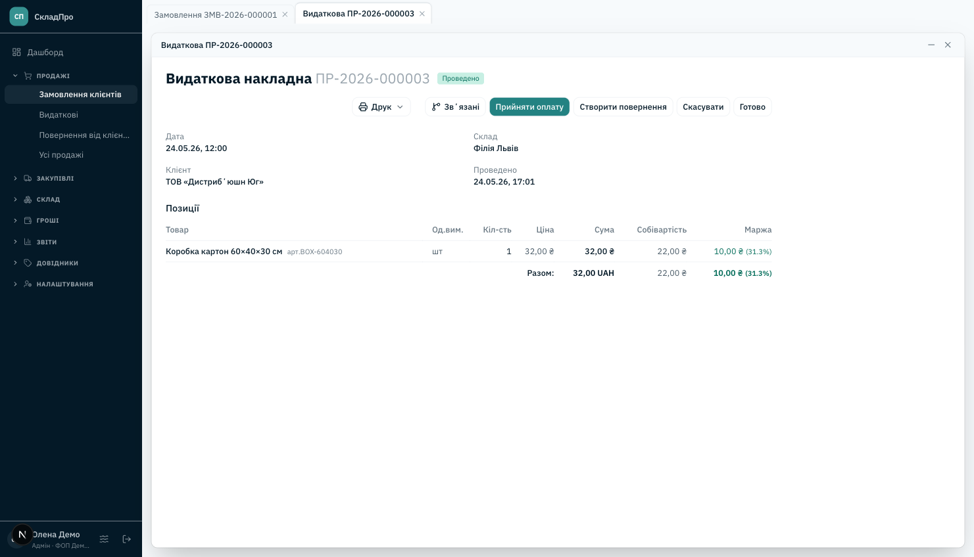Screen dimensions: 974x557
Task: Open the Друк print dropdown
Action: coord(381,107)
